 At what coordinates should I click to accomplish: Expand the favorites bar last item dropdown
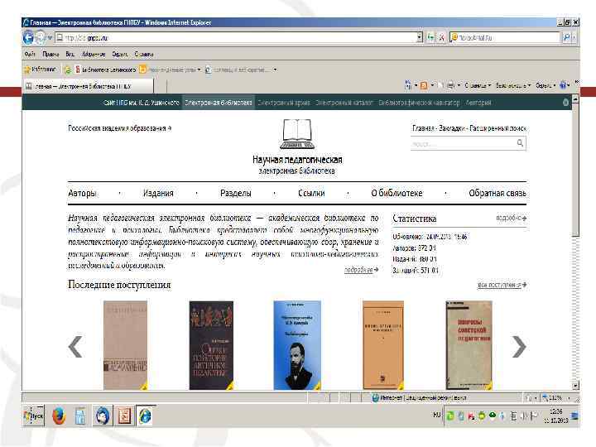275,70
